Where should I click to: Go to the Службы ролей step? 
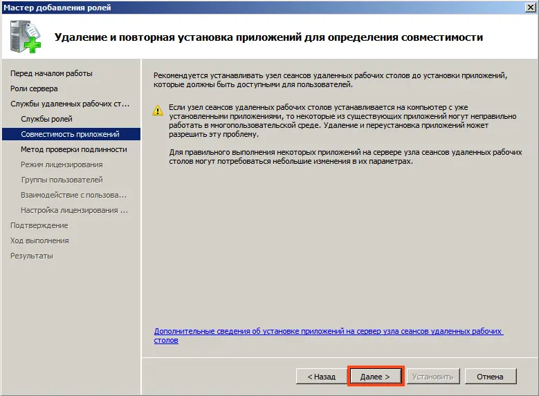[47, 119]
